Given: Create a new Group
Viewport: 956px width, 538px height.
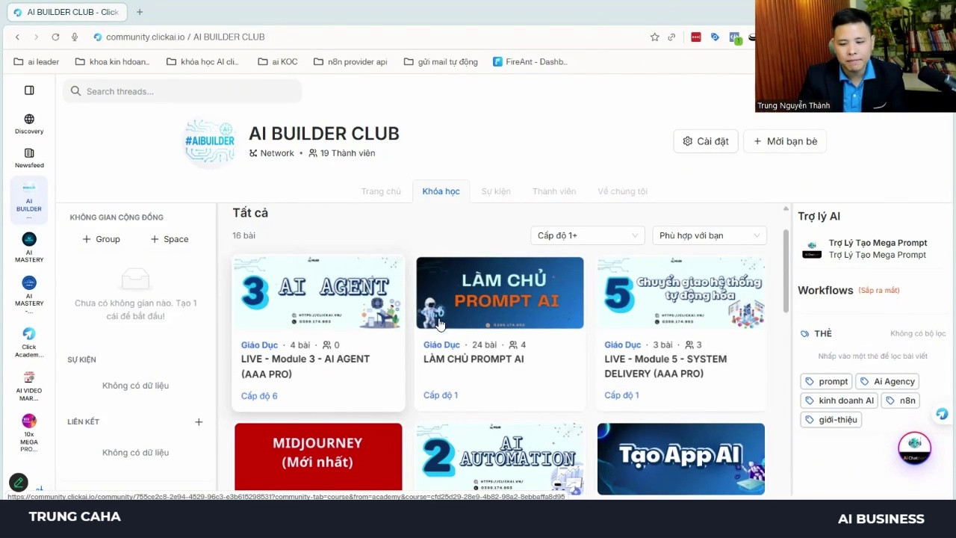Looking at the screenshot, I should (101, 239).
